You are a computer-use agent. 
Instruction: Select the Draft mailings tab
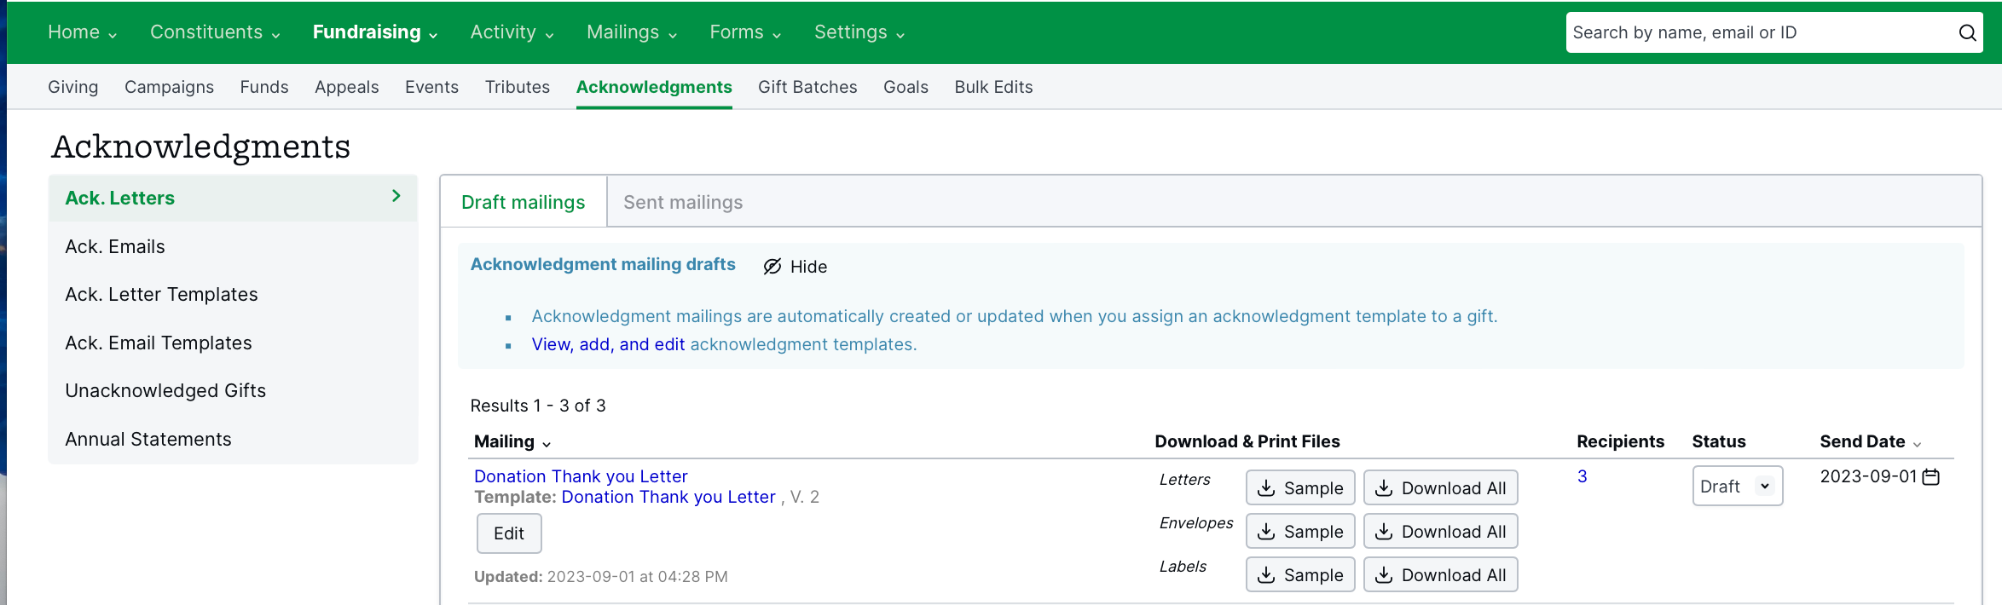point(523,202)
